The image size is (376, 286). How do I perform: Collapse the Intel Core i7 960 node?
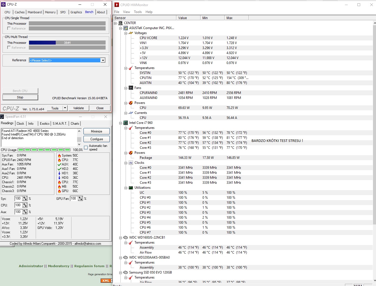tap(121, 123)
